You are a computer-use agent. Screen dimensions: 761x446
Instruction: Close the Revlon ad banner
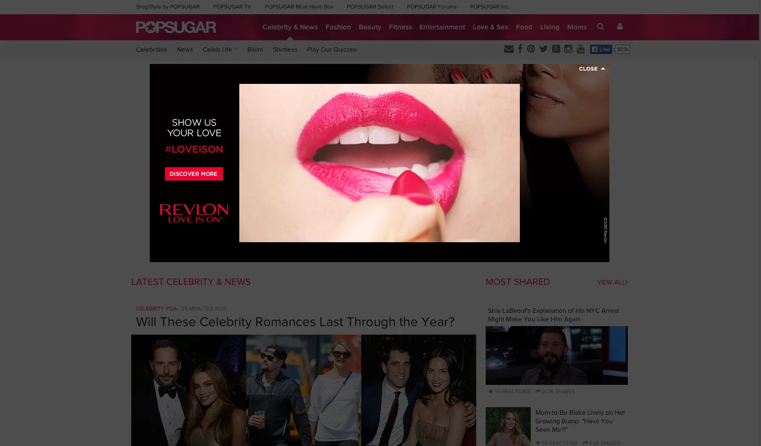tap(592, 69)
